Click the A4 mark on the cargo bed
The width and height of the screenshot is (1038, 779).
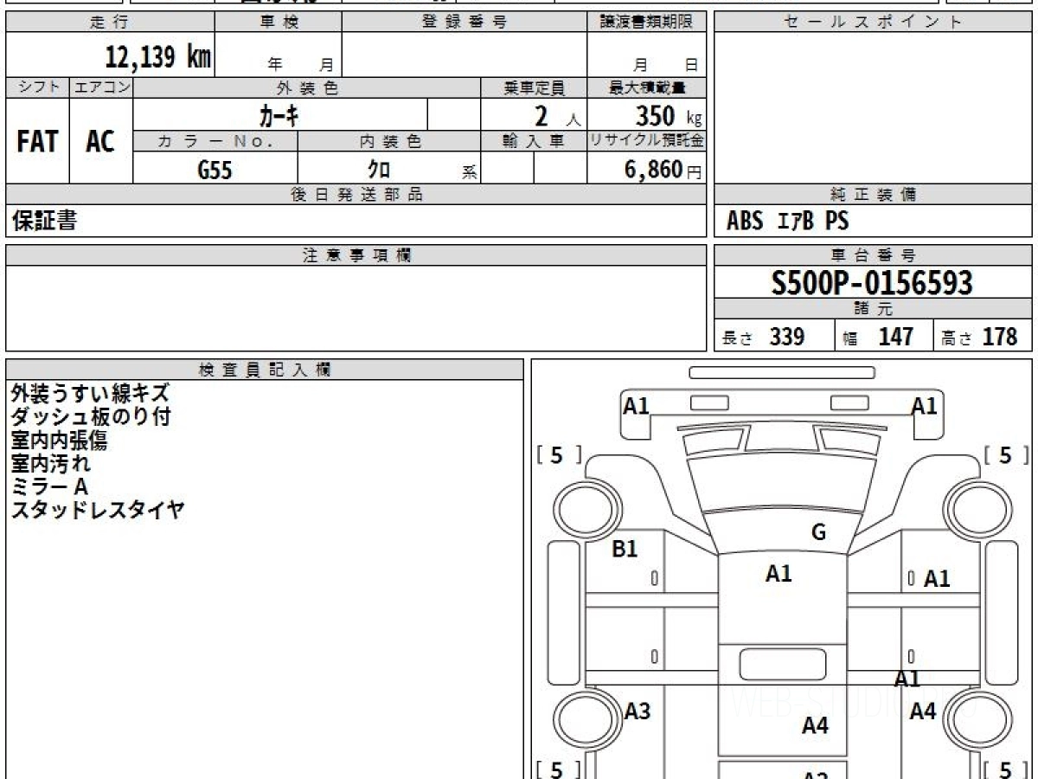pyautogui.click(x=816, y=725)
